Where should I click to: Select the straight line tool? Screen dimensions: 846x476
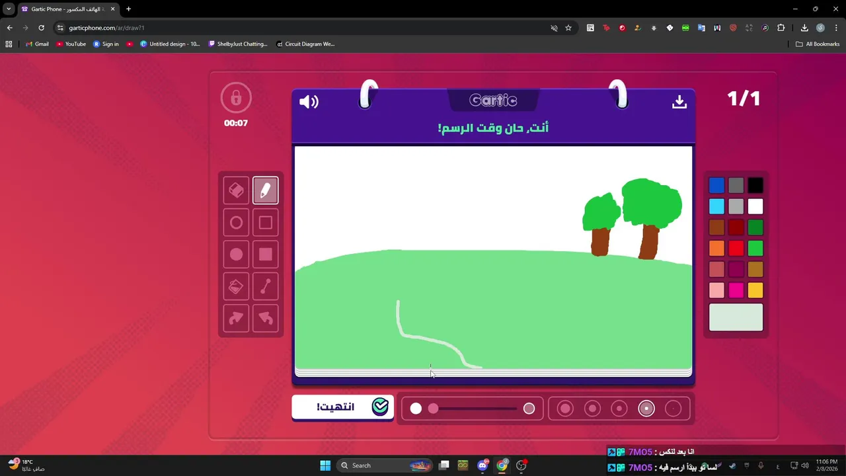(x=265, y=286)
